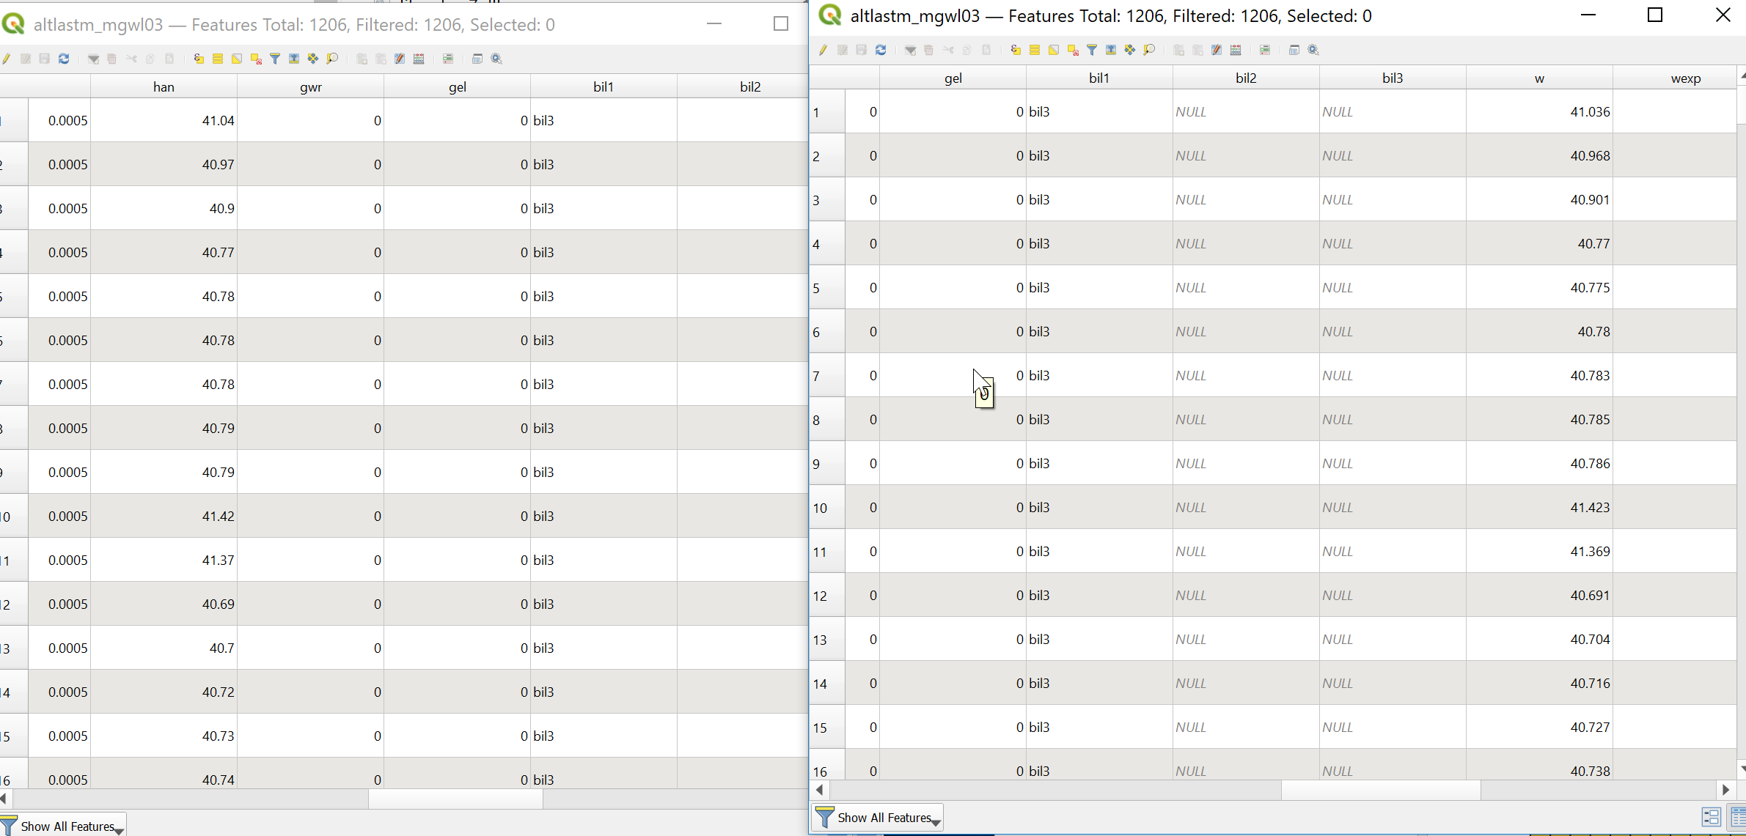Select features using an expression

[x=1016, y=50]
